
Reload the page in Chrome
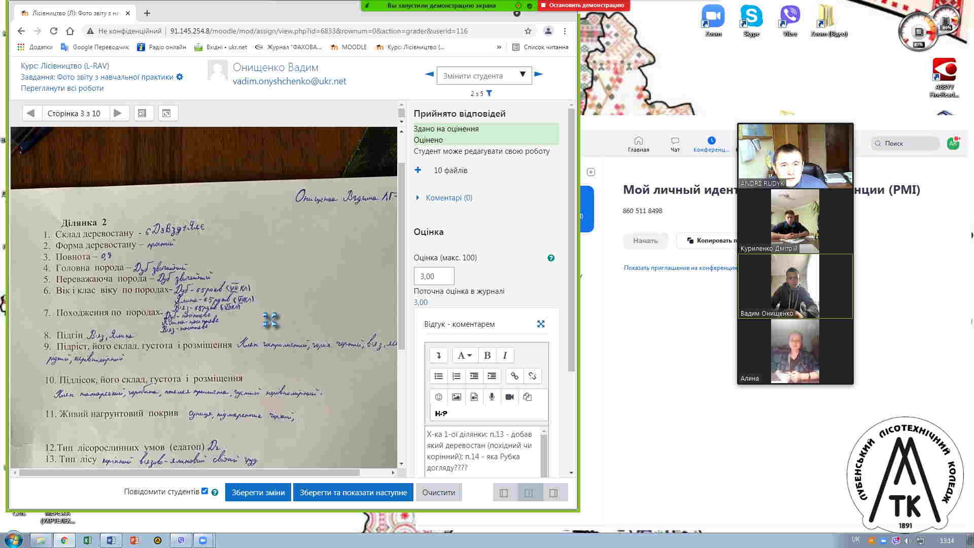pyautogui.click(x=54, y=31)
